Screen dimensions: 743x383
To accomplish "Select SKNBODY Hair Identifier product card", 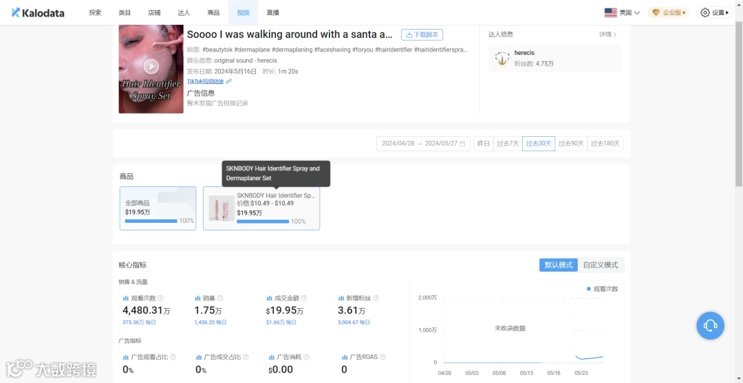I will (261, 208).
